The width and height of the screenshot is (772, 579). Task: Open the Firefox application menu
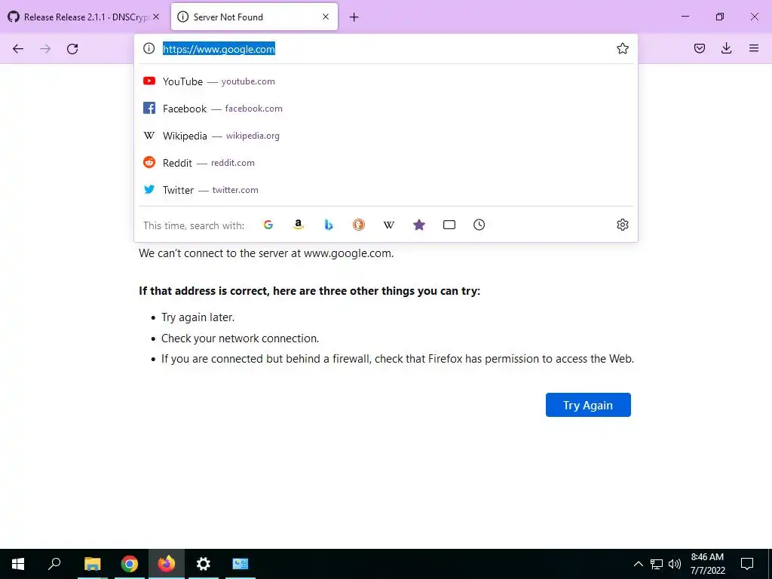tap(753, 48)
